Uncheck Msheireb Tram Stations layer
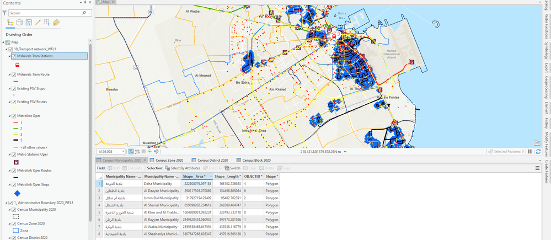This screenshot has height=240, width=551. click(x=14, y=56)
